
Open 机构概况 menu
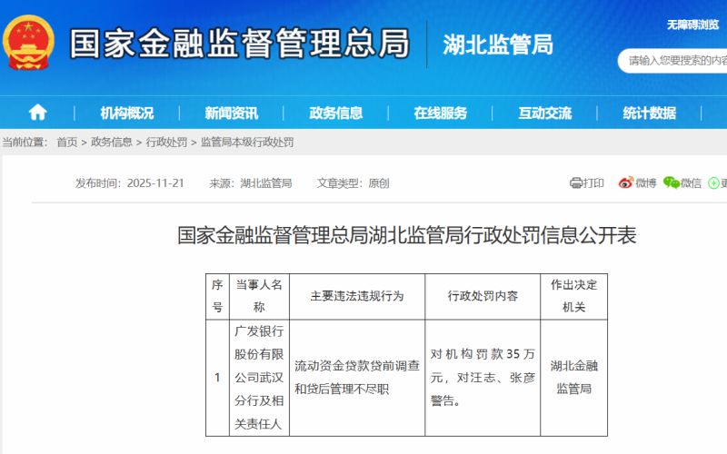point(126,113)
